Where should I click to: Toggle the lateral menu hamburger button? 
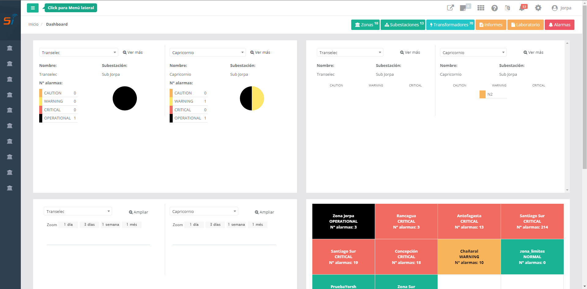[x=32, y=8]
